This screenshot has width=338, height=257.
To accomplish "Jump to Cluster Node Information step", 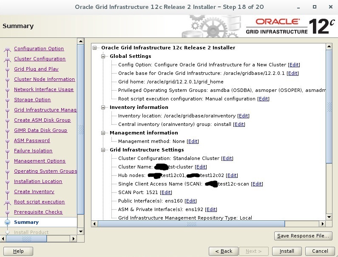I will pos(44,79).
